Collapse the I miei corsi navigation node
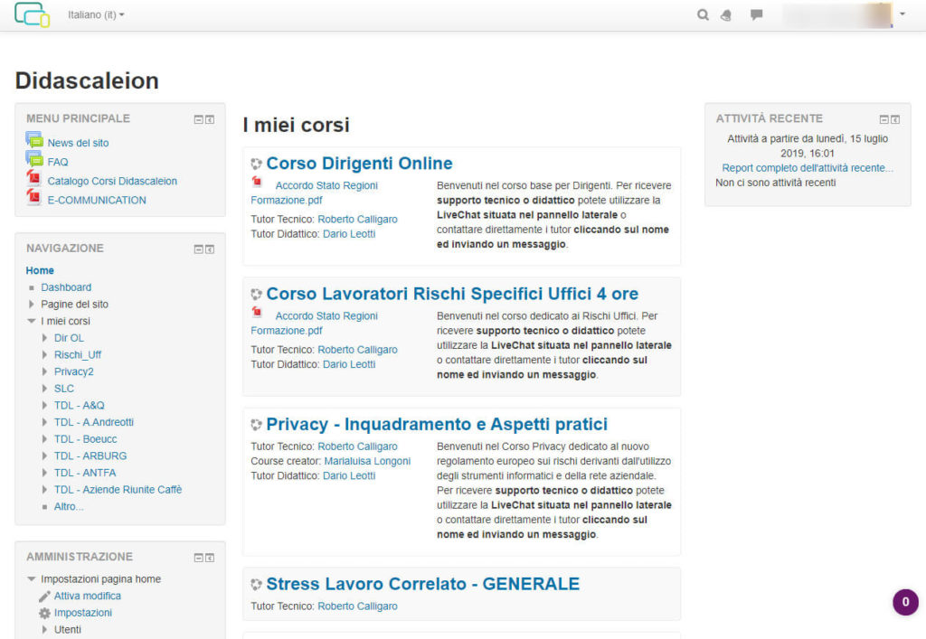Screen dimensions: 926x639 pos(32,321)
